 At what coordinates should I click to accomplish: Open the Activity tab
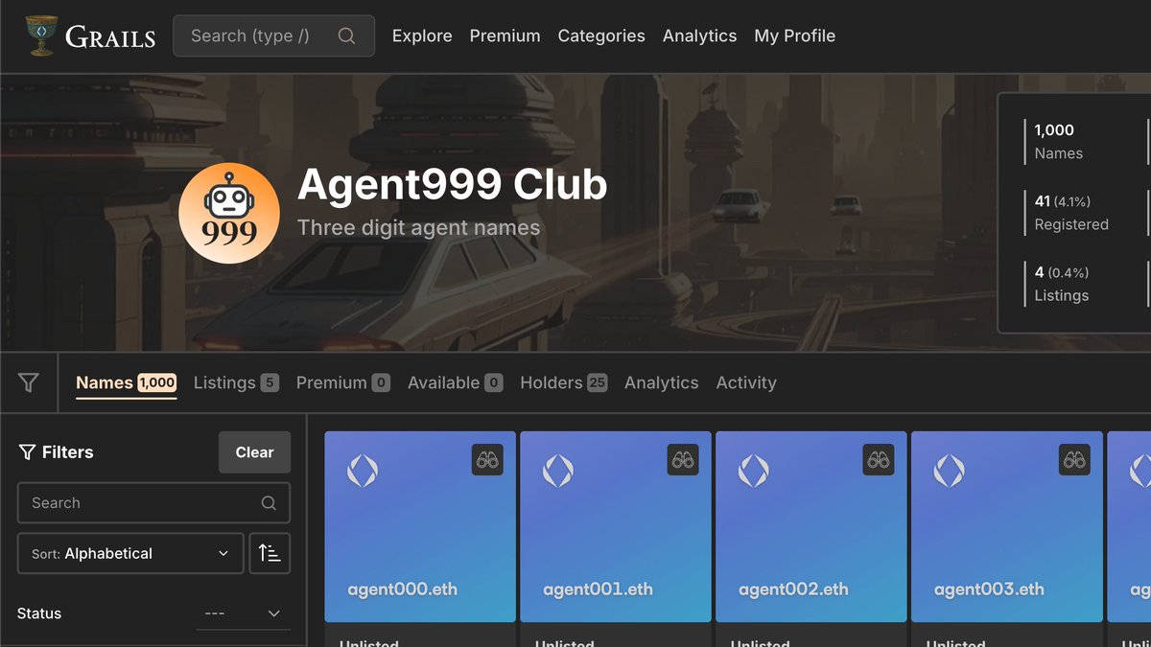coord(746,382)
